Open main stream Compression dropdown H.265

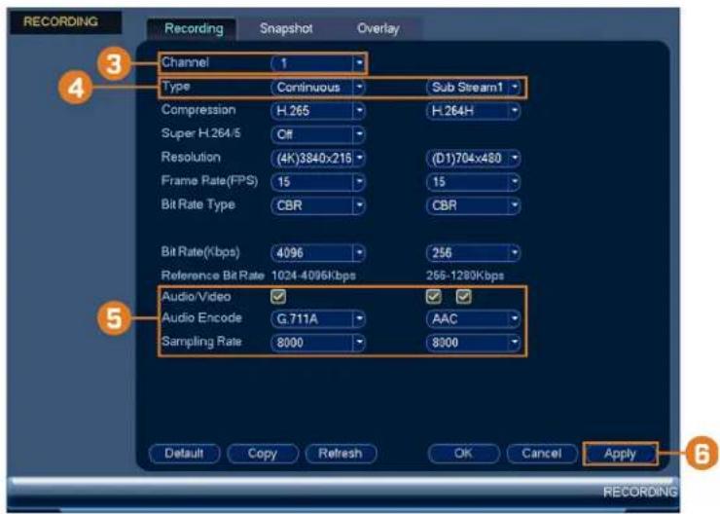[x=318, y=111]
